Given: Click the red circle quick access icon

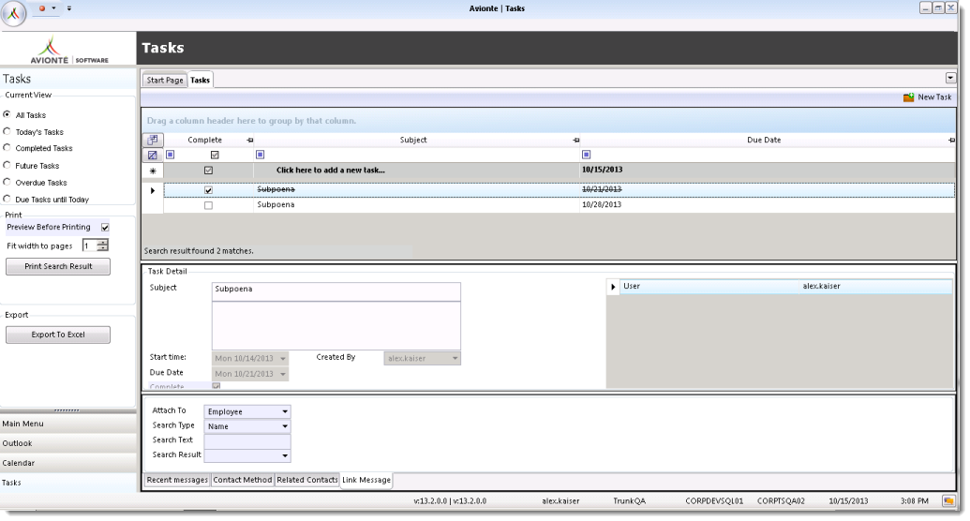Looking at the screenshot, I should 42,8.
